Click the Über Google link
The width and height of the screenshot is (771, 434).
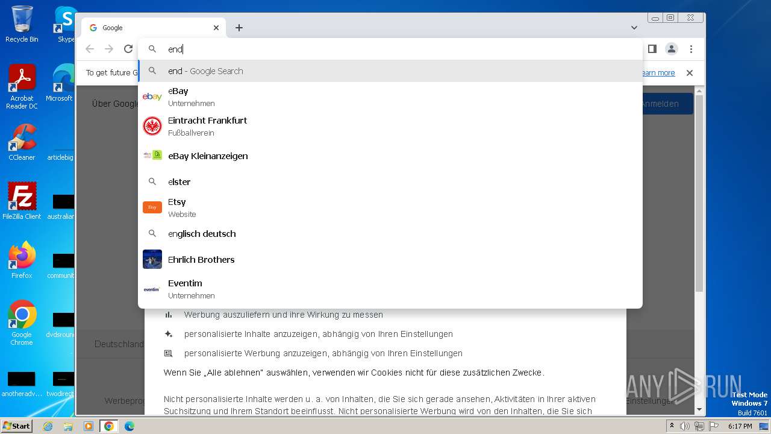click(x=115, y=104)
